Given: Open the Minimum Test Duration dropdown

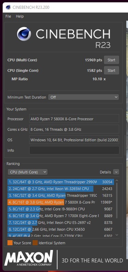Looking at the screenshot, I should pyautogui.click(x=84, y=97).
